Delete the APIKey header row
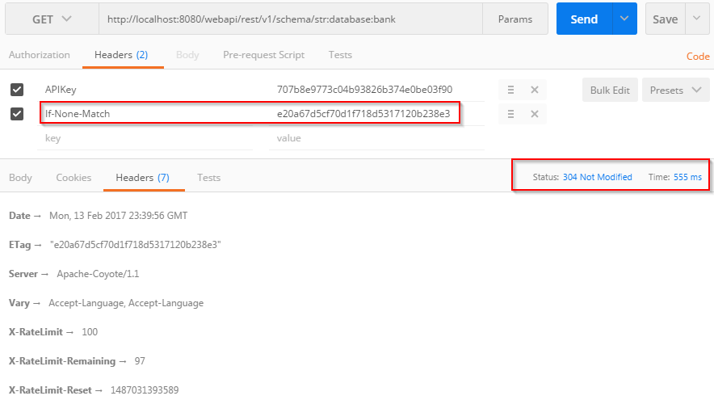 [x=534, y=90]
